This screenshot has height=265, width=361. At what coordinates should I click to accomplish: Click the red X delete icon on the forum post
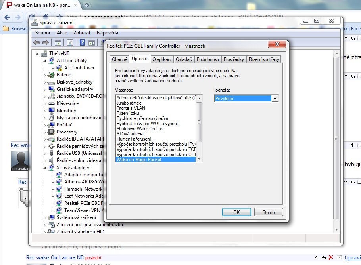pyautogui.click(x=331, y=257)
